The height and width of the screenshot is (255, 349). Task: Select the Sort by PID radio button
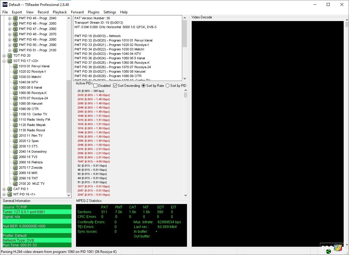168,86
